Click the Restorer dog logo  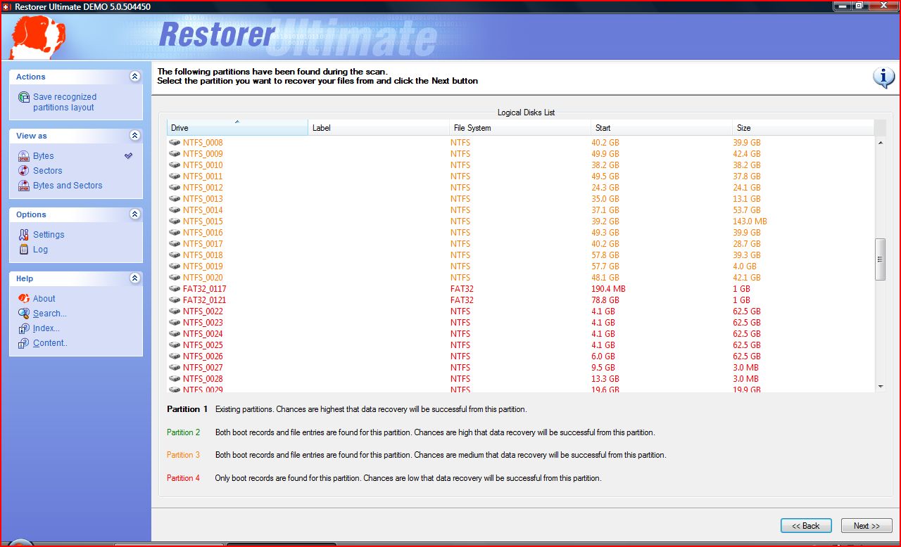[x=38, y=38]
